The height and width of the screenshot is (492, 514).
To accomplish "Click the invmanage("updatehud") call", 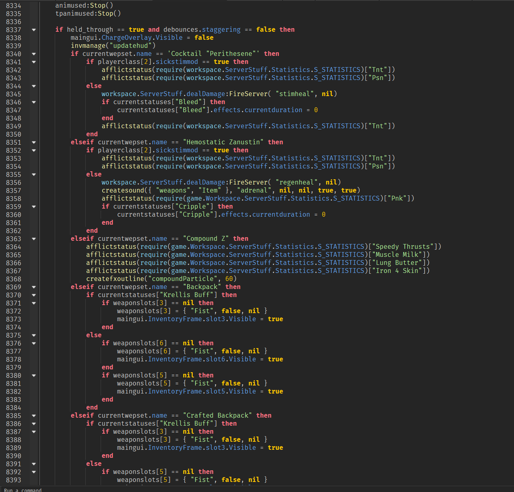I will coord(113,46).
